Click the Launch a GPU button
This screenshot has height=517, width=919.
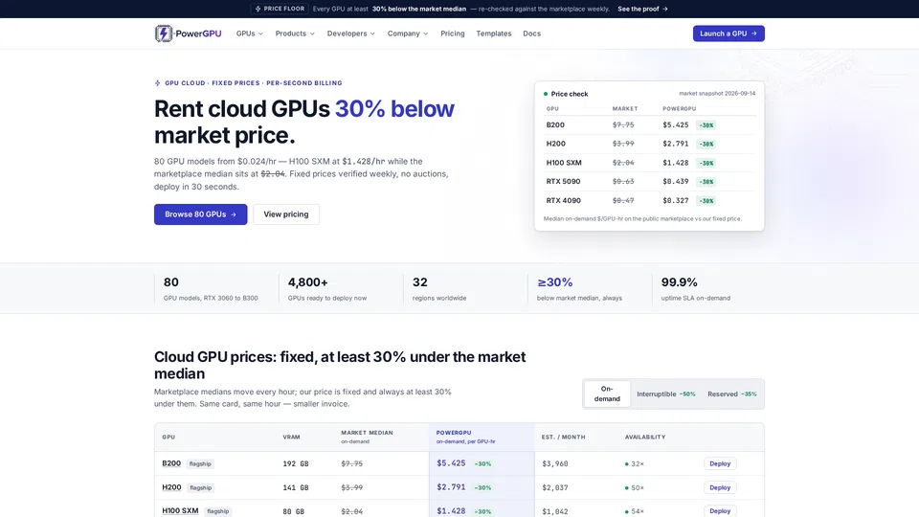tap(728, 34)
